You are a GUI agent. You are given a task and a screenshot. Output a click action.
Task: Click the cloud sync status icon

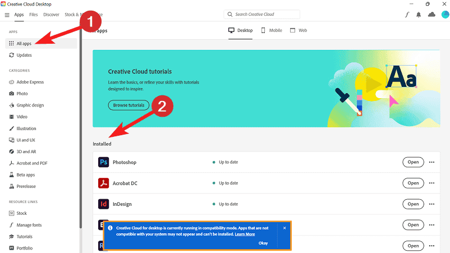[x=431, y=15]
